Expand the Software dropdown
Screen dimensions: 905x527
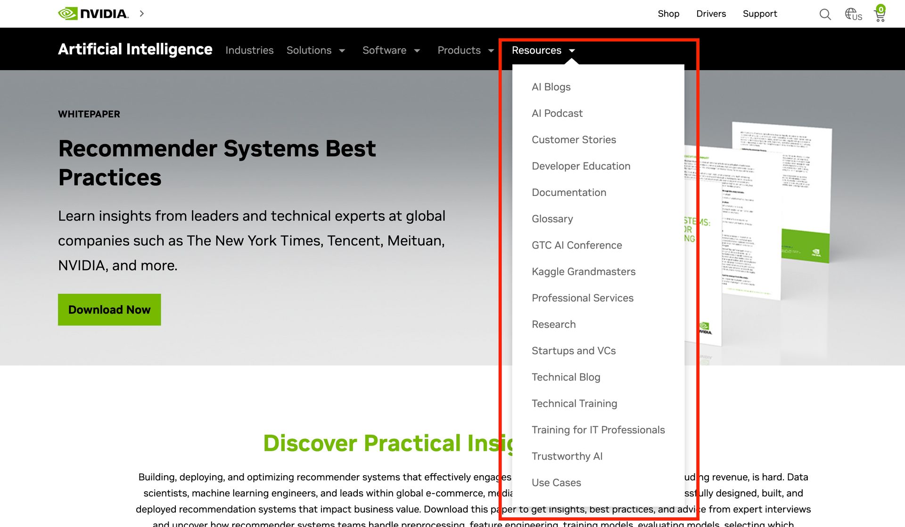click(391, 50)
